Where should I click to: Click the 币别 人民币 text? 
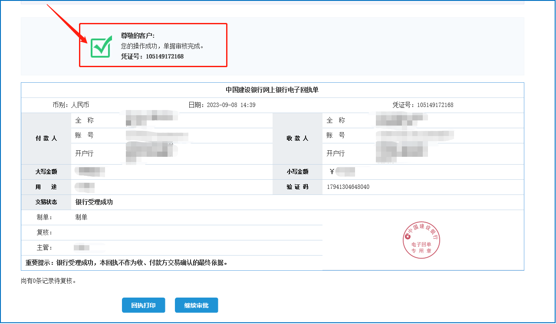pos(71,105)
